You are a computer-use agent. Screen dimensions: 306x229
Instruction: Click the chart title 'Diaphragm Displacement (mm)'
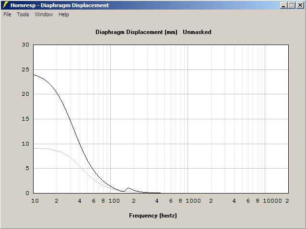click(x=136, y=32)
